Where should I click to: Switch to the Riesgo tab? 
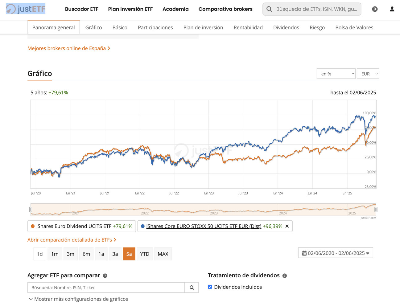[x=317, y=27]
